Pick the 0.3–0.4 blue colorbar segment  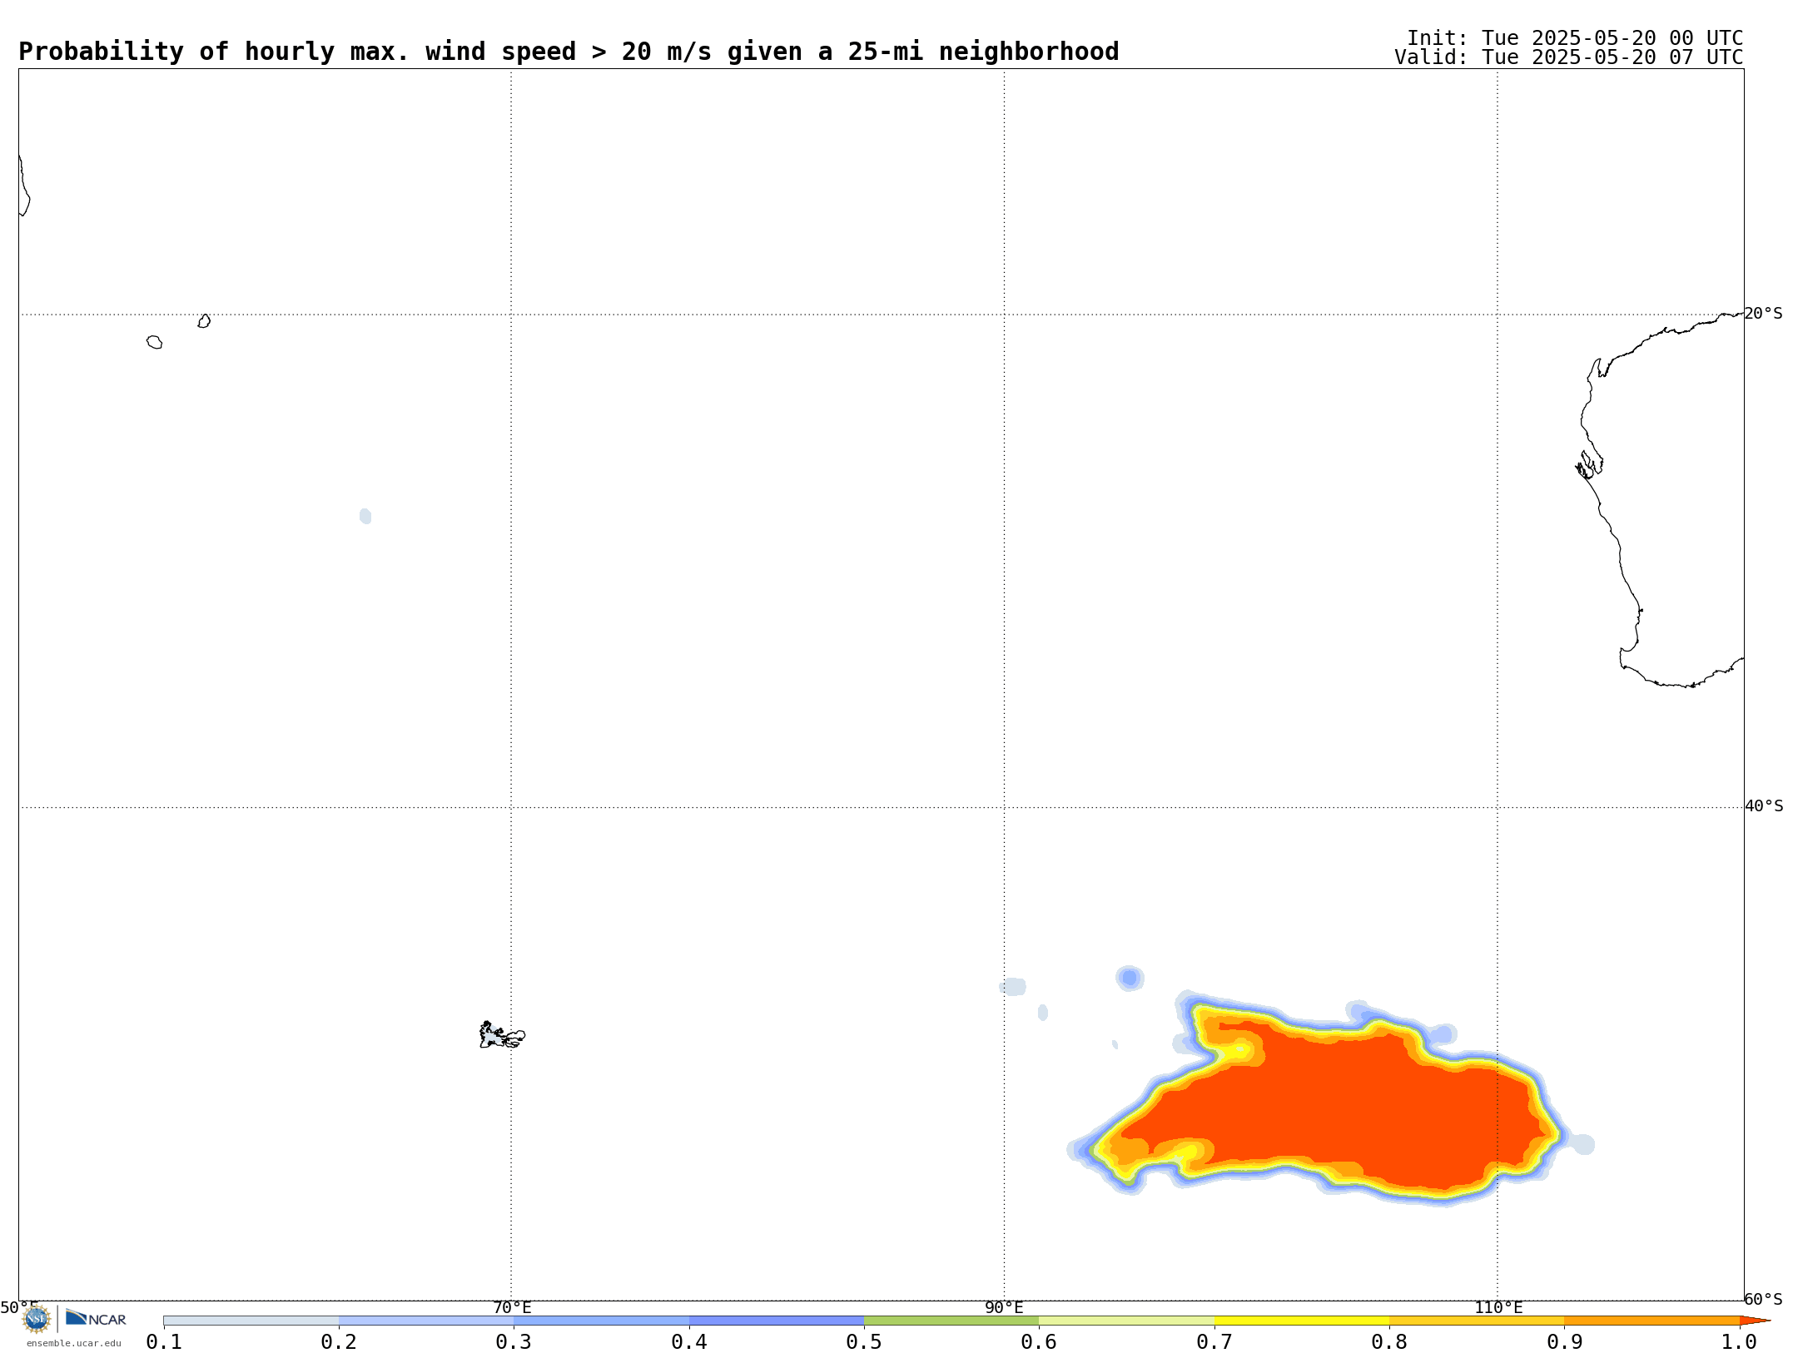click(601, 1321)
